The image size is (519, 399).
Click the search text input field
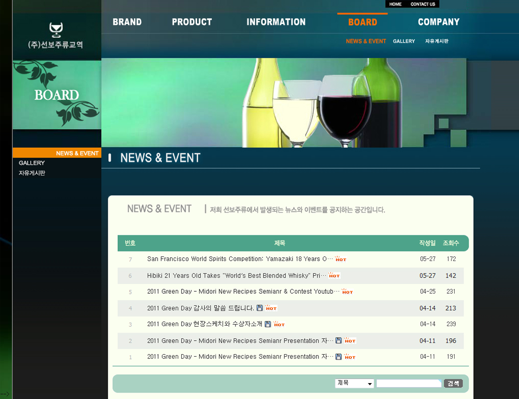tap(409, 383)
